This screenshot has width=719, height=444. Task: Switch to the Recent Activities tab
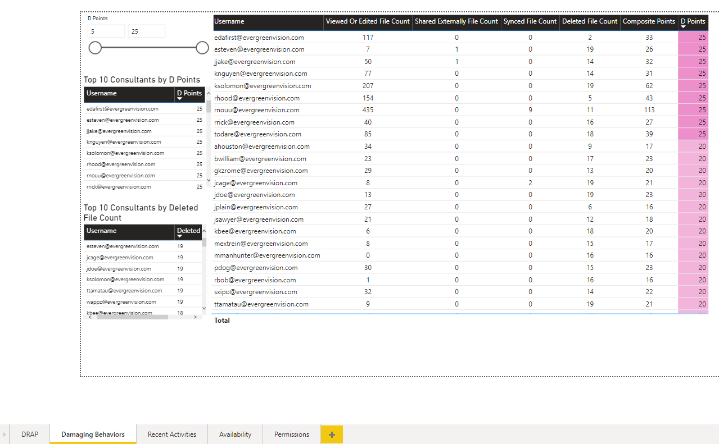[x=171, y=434]
